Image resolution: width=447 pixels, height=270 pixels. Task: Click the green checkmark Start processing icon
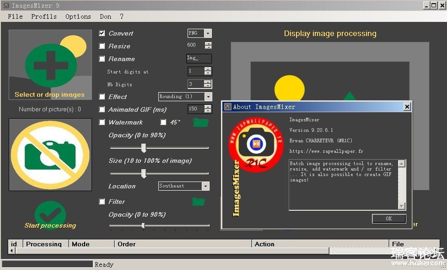pyautogui.click(x=50, y=213)
